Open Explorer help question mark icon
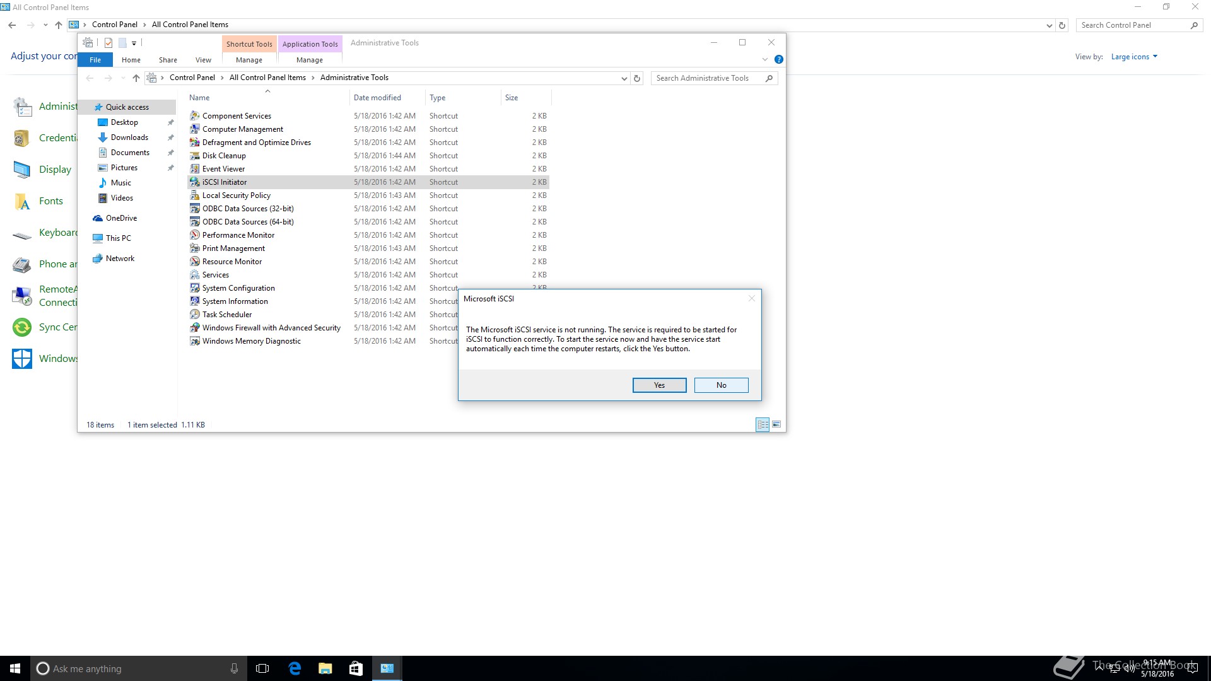The image size is (1211, 681). pyautogui.click(x=779, y=59)
